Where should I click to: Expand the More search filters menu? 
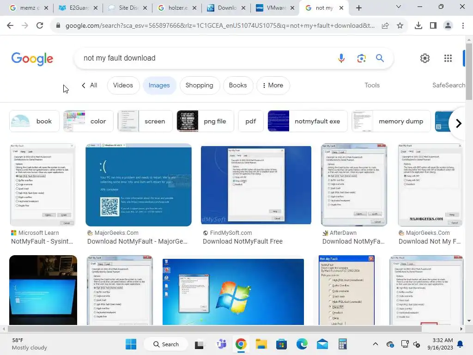(273, 86)
